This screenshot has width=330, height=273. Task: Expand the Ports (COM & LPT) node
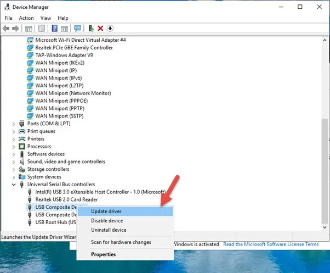(14, 124)
